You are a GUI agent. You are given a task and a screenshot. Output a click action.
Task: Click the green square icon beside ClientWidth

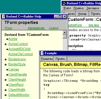click(x=6, y=90)
